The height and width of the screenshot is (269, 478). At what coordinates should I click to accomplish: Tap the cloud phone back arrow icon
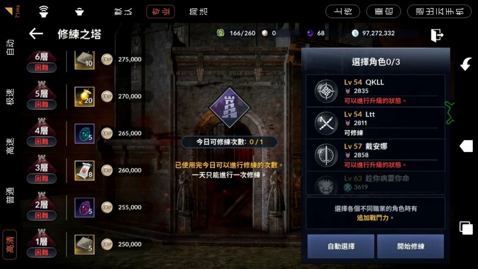(466, 64)
